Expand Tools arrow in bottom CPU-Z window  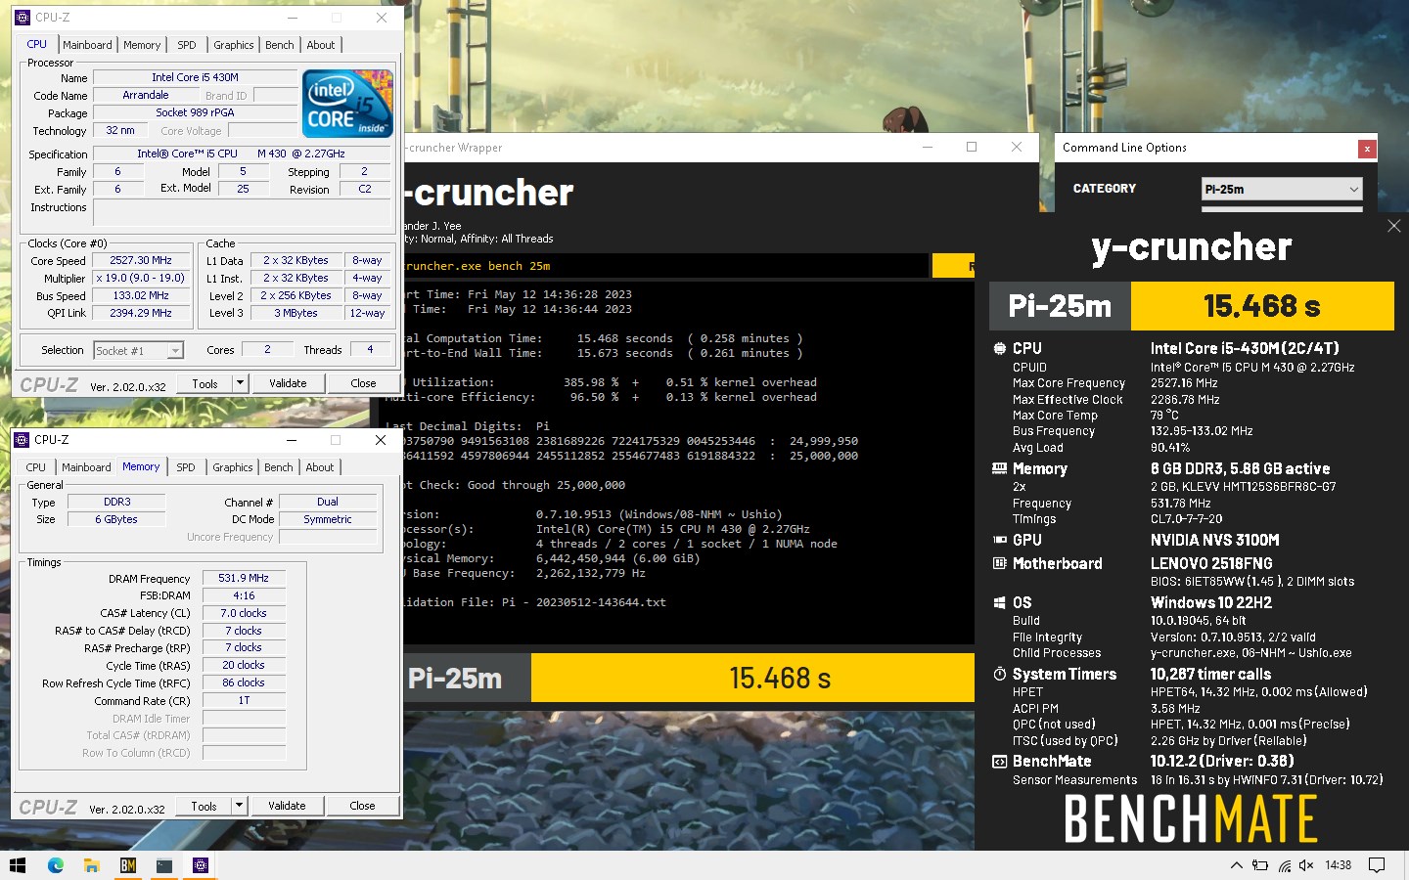[239, 806]
